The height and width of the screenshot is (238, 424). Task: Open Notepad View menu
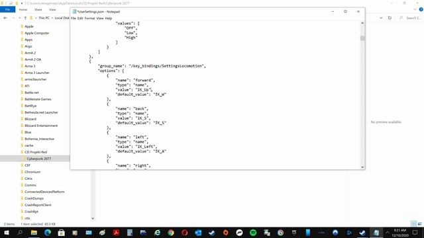100,19
